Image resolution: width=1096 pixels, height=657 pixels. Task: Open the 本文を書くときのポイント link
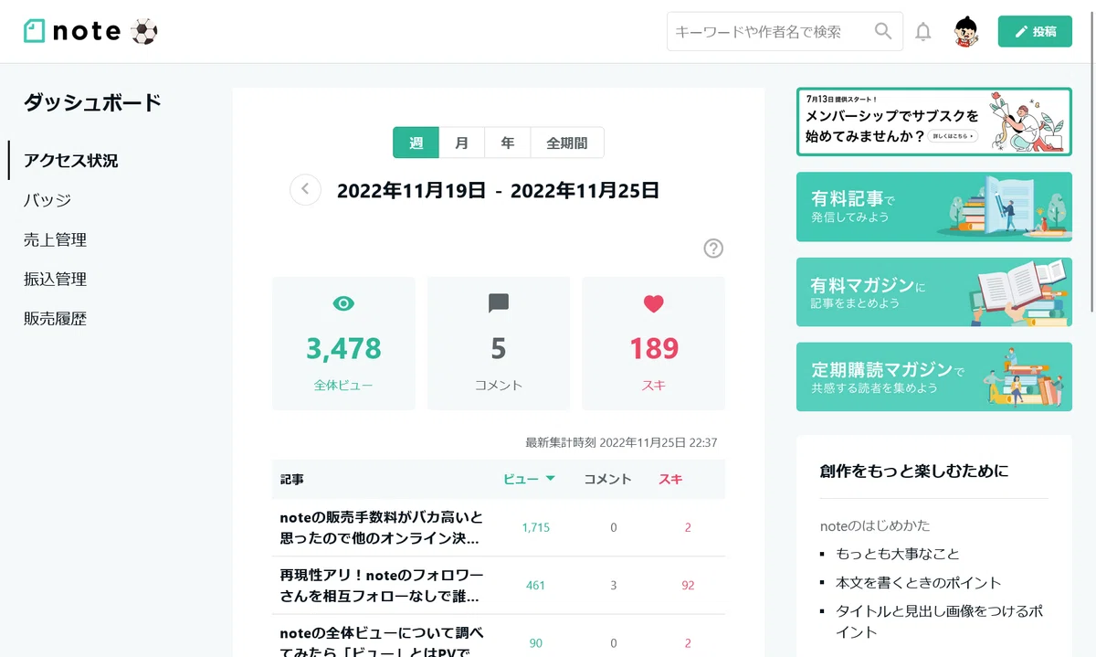[x=919, y=583]
